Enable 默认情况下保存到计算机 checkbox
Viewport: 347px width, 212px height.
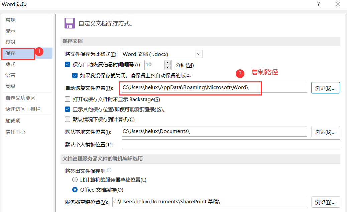(68, 119)
